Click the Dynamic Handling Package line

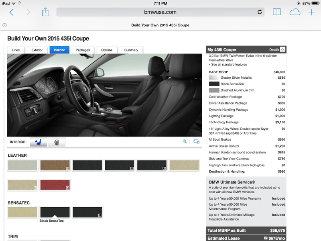[x=247, y=110]
